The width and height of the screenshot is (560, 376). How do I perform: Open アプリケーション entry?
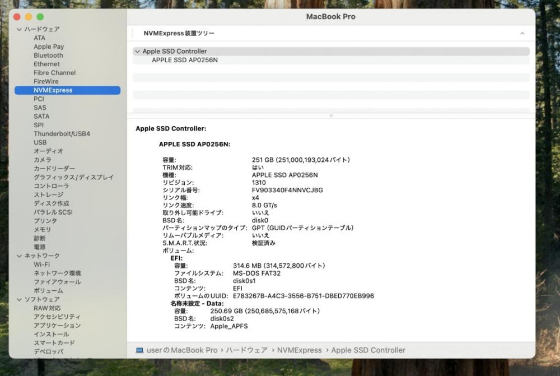[57, 326]
